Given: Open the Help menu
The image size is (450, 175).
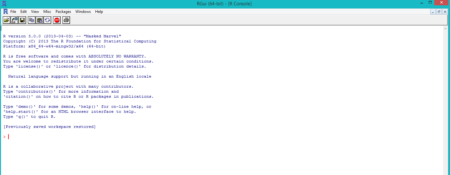Looking at the screenshot, I should click(x=99, y=12).
